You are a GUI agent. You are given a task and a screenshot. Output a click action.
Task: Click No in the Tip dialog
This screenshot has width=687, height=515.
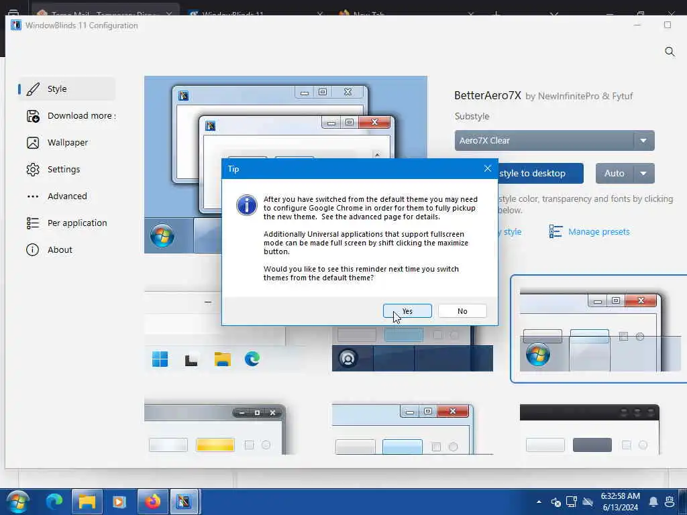pyautogui.click(x=462, y=311)
